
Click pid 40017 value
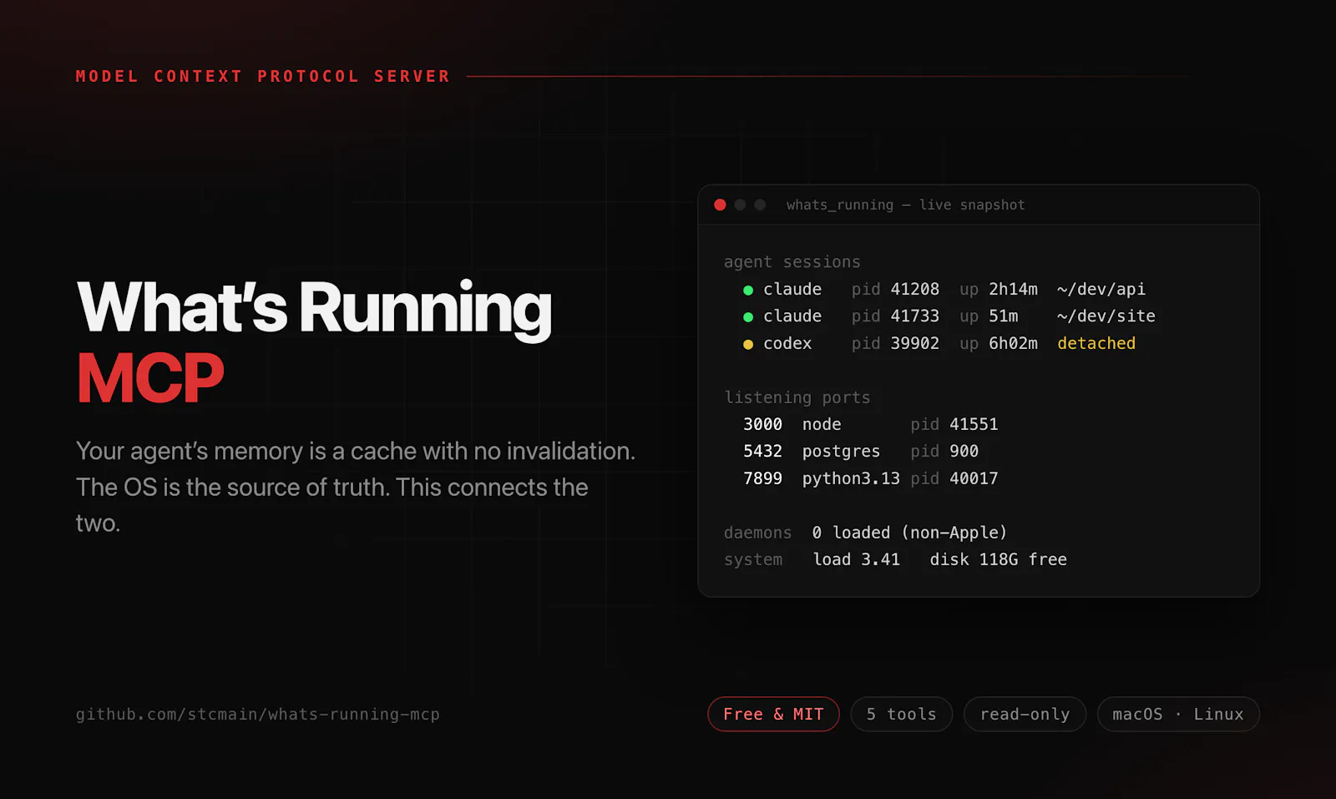tap(974, 478)
